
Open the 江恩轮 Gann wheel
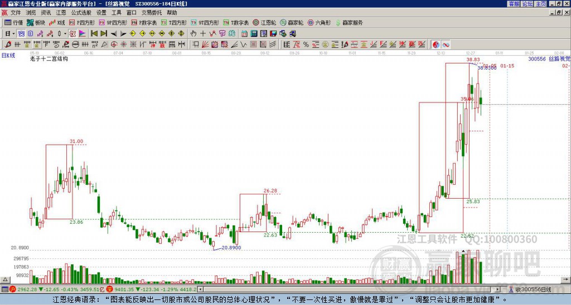point(264,22)
